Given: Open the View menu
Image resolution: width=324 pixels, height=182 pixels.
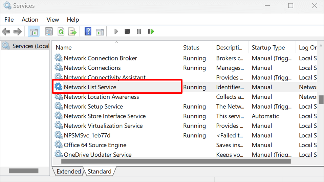Looking at the screenshot, I should click(52, 20).
